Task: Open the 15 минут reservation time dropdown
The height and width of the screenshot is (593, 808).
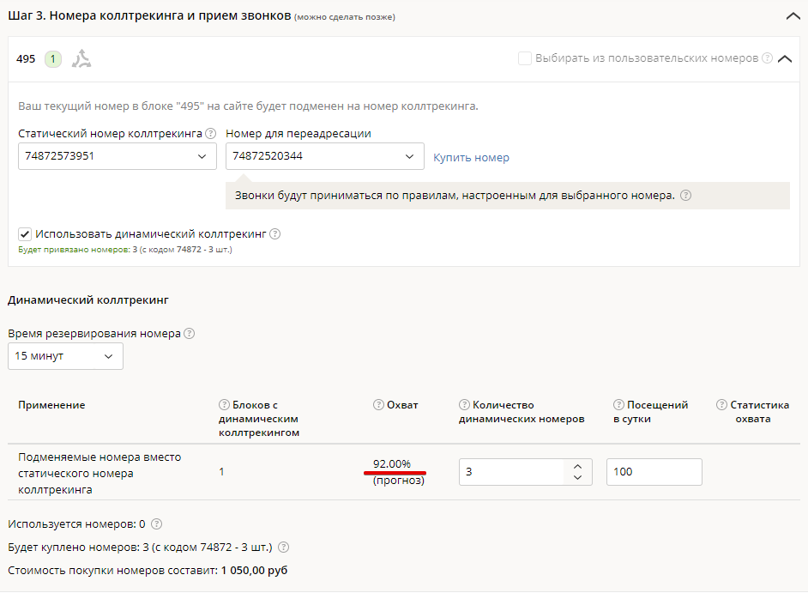Action: tap(65, 356)
